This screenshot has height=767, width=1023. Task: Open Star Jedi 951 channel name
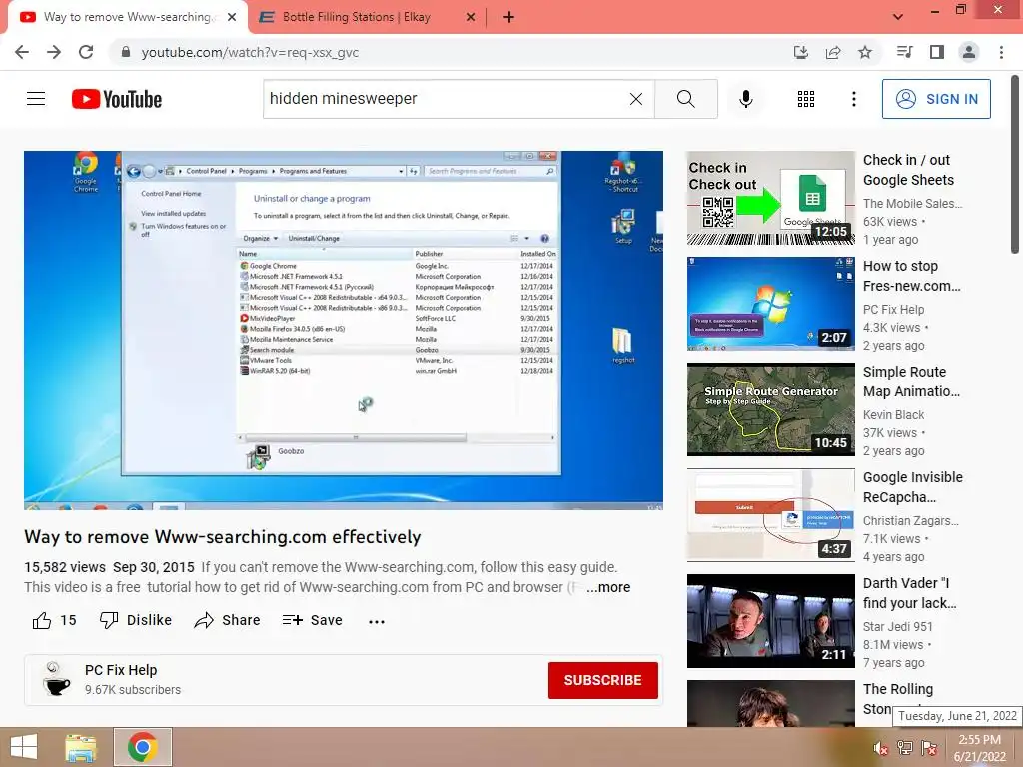coord(898,626)
